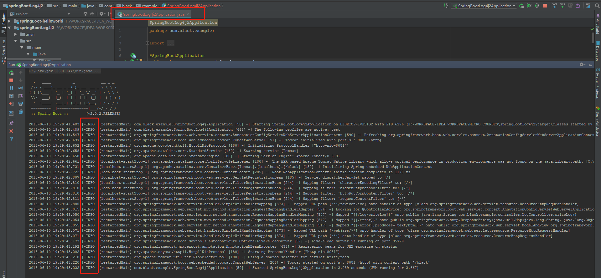Click src breadcrumb in navigation bar
This screenshot has height=278, width=601.
[53, 6]
